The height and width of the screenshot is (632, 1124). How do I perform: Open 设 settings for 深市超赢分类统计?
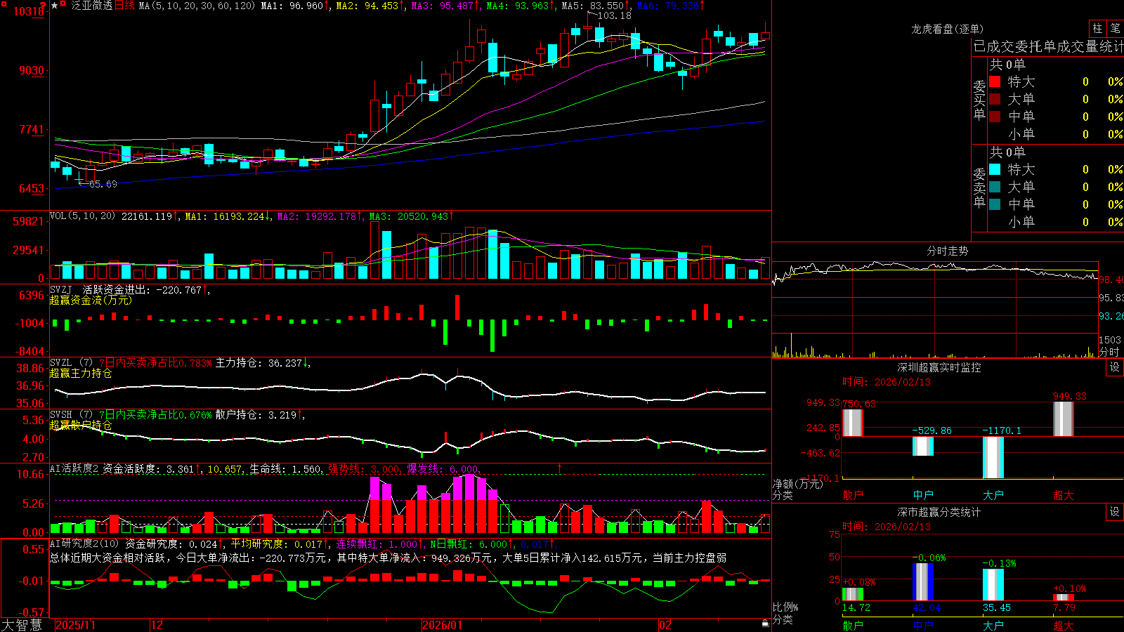(x=1115, y=512)
